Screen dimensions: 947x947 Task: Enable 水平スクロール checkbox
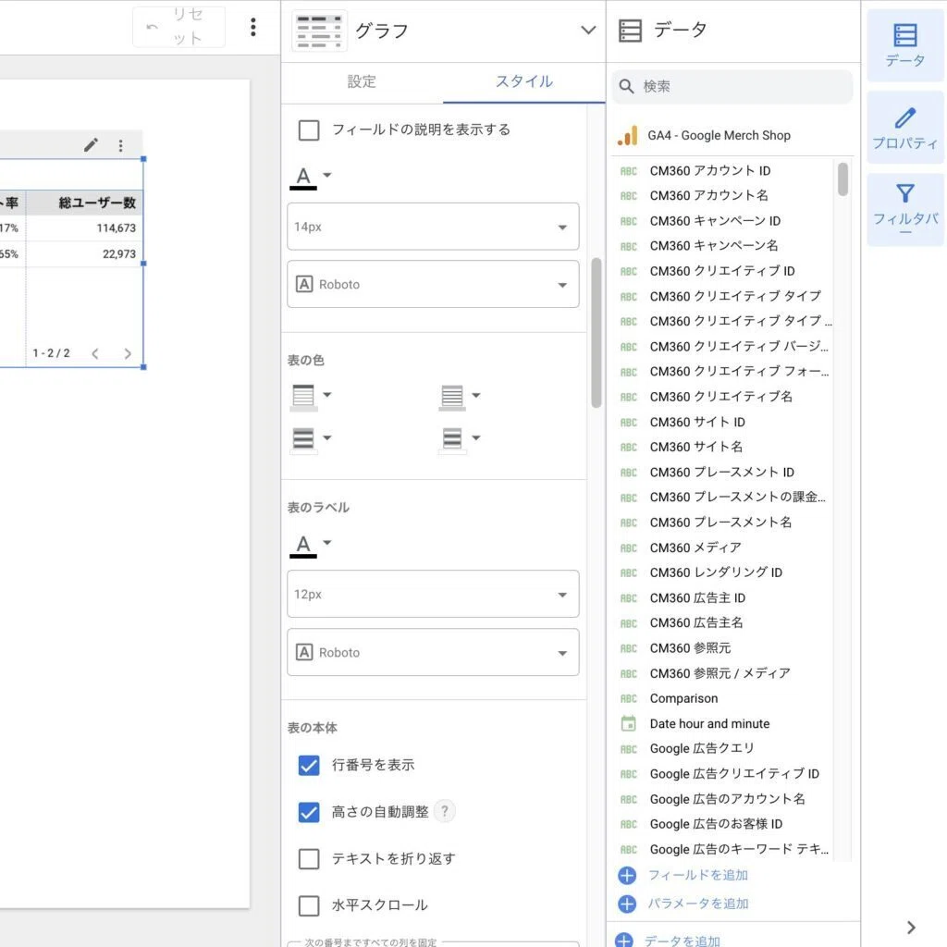[309, 904]
